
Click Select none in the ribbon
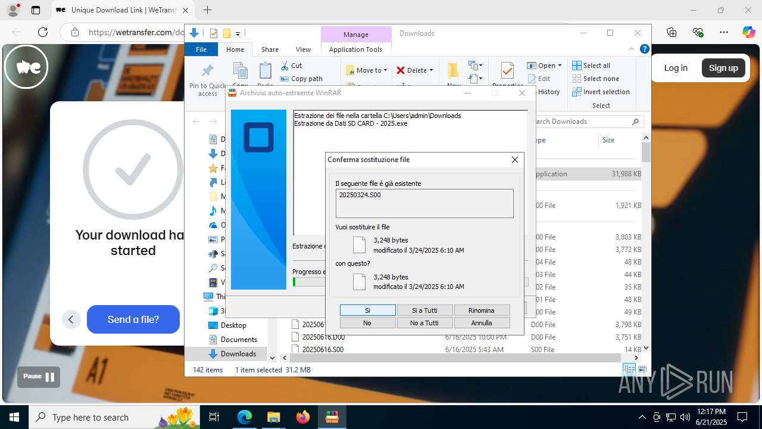pos(595,79)
